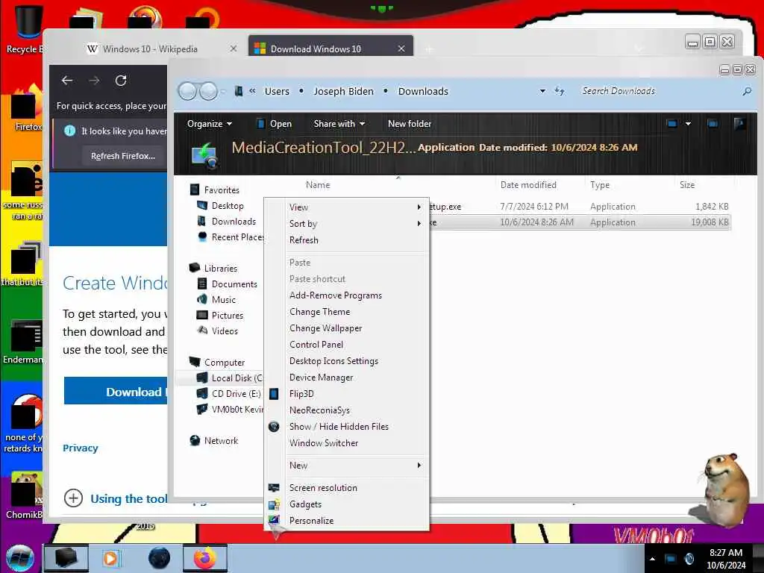
Task: Open the Organize dropdown
Action: click(210, 124)
